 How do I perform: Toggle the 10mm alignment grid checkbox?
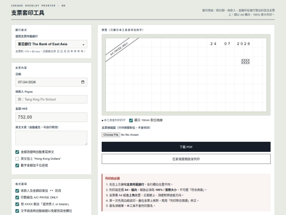(x=131, y=121)
